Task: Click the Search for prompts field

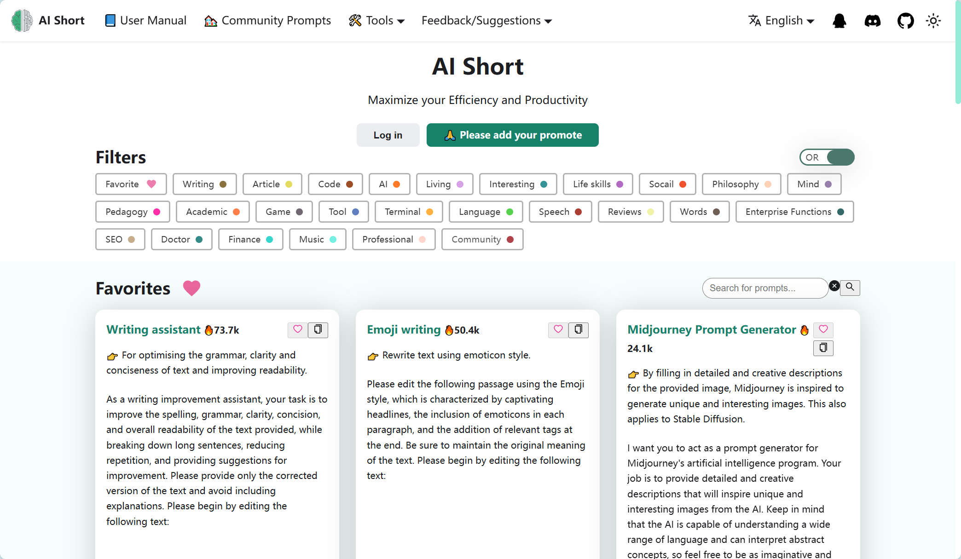Action: (x=764, y=288)
